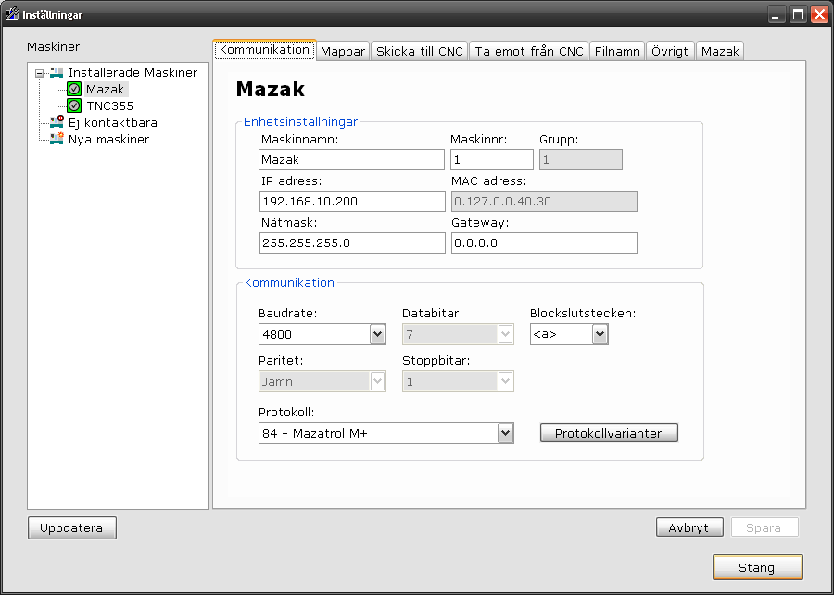Close the Inställningar window

click(819, 15)
